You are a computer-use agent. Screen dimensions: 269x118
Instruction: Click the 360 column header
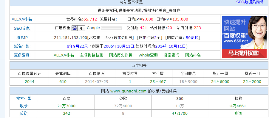[180, 98]
